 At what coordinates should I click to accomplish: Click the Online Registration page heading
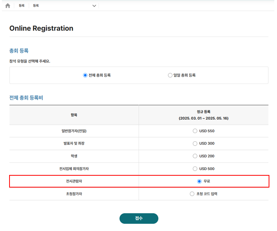[x=41, y=28]
